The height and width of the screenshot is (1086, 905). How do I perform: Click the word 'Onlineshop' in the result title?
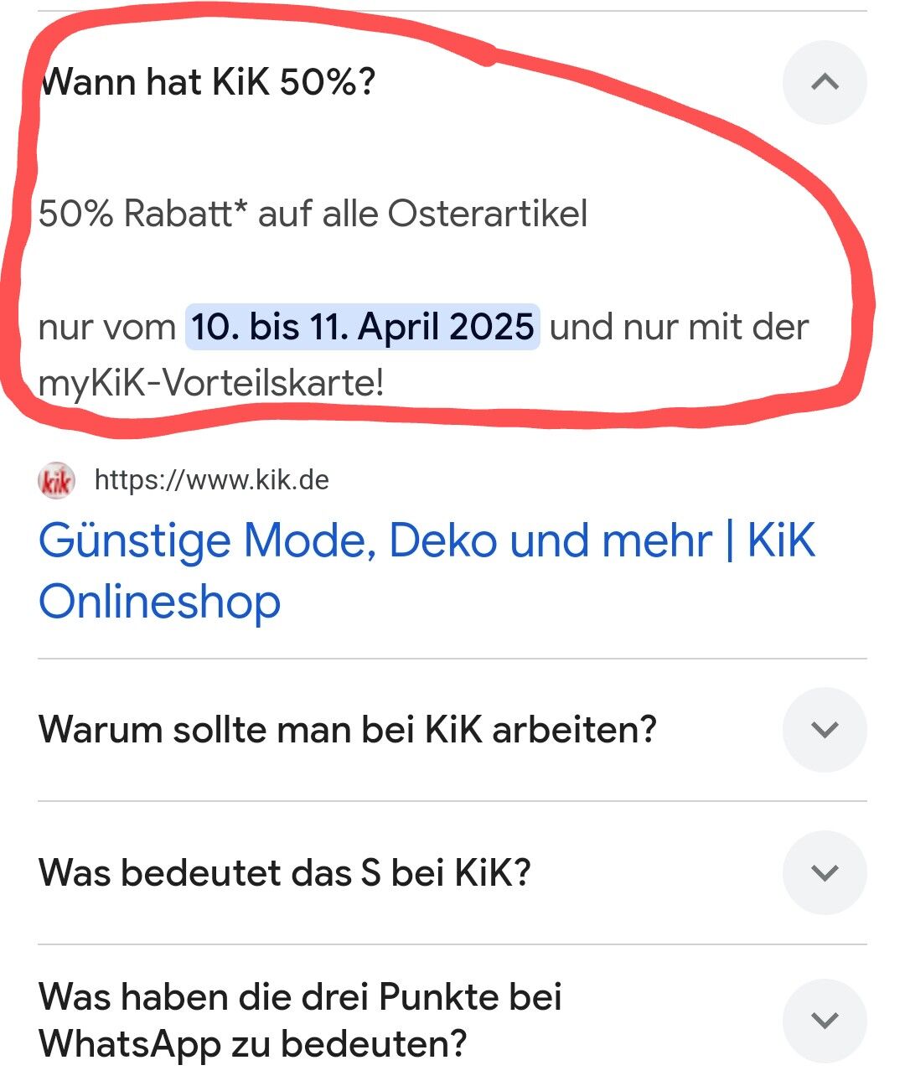[159, 602]
